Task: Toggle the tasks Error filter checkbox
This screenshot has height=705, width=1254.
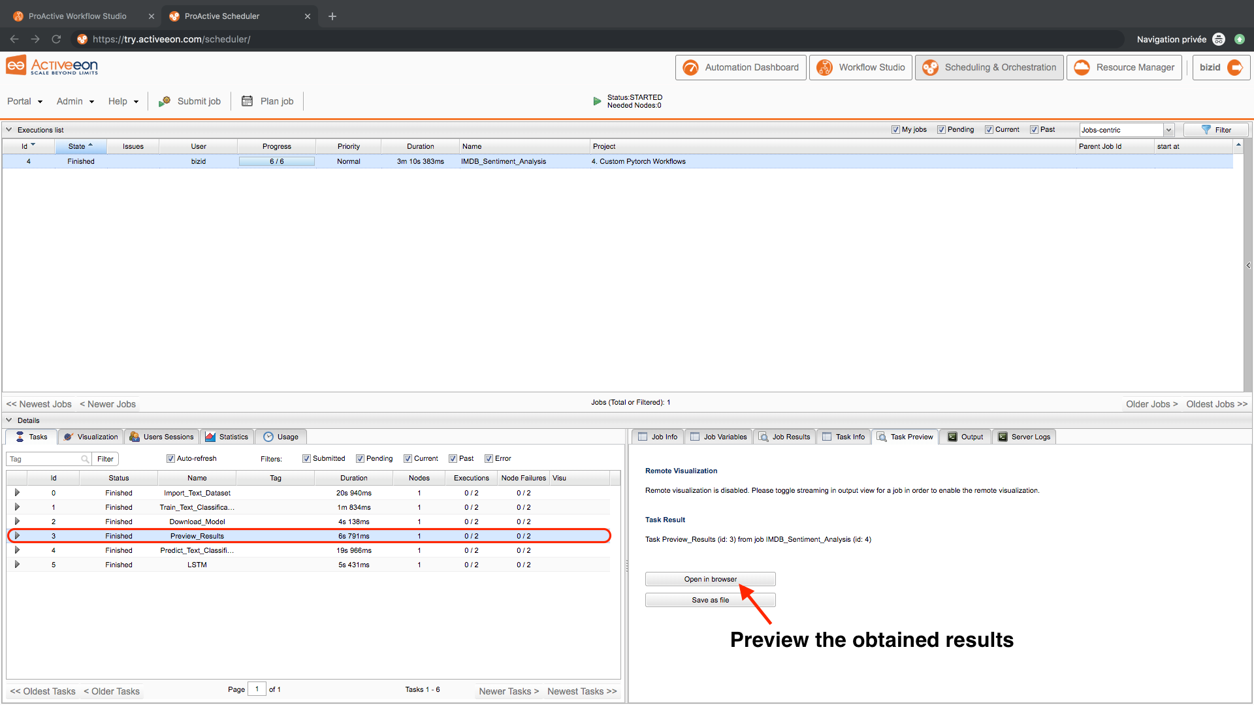Action: (489, 458)
